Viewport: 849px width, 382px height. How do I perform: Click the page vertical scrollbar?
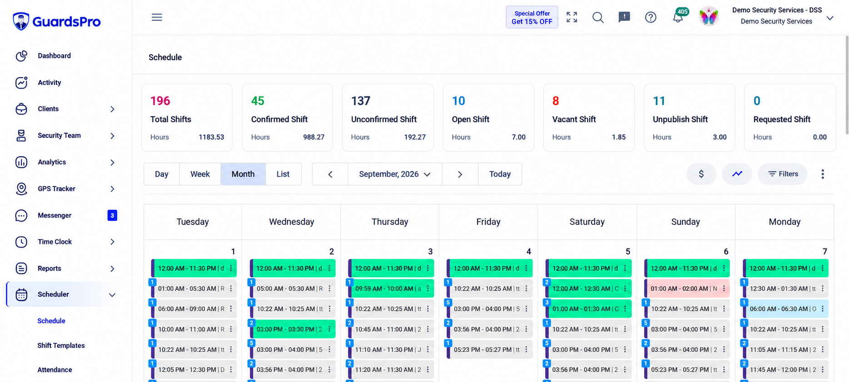[847, 85]
